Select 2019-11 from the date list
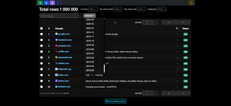 click(x=90, y=37)
